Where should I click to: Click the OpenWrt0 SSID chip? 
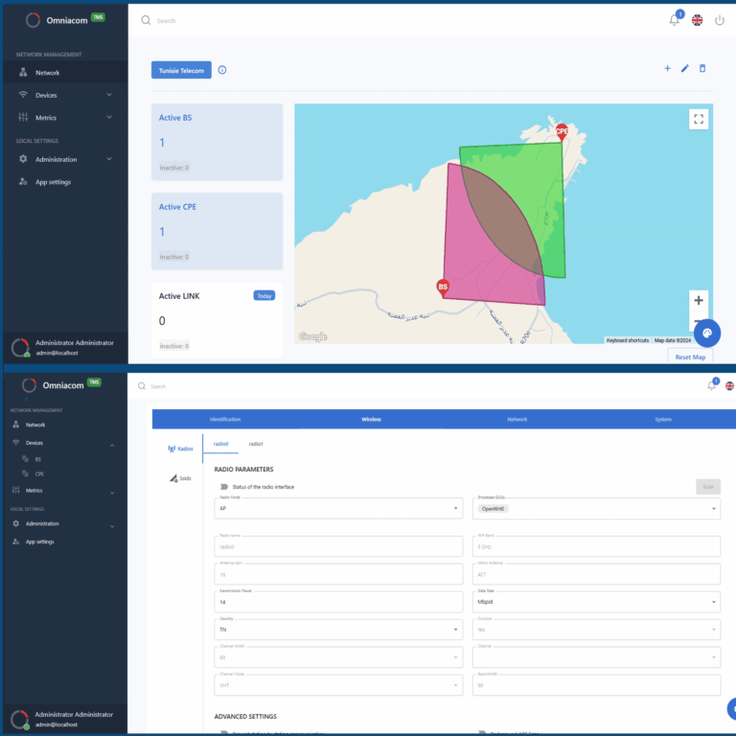tap(493, 509)
